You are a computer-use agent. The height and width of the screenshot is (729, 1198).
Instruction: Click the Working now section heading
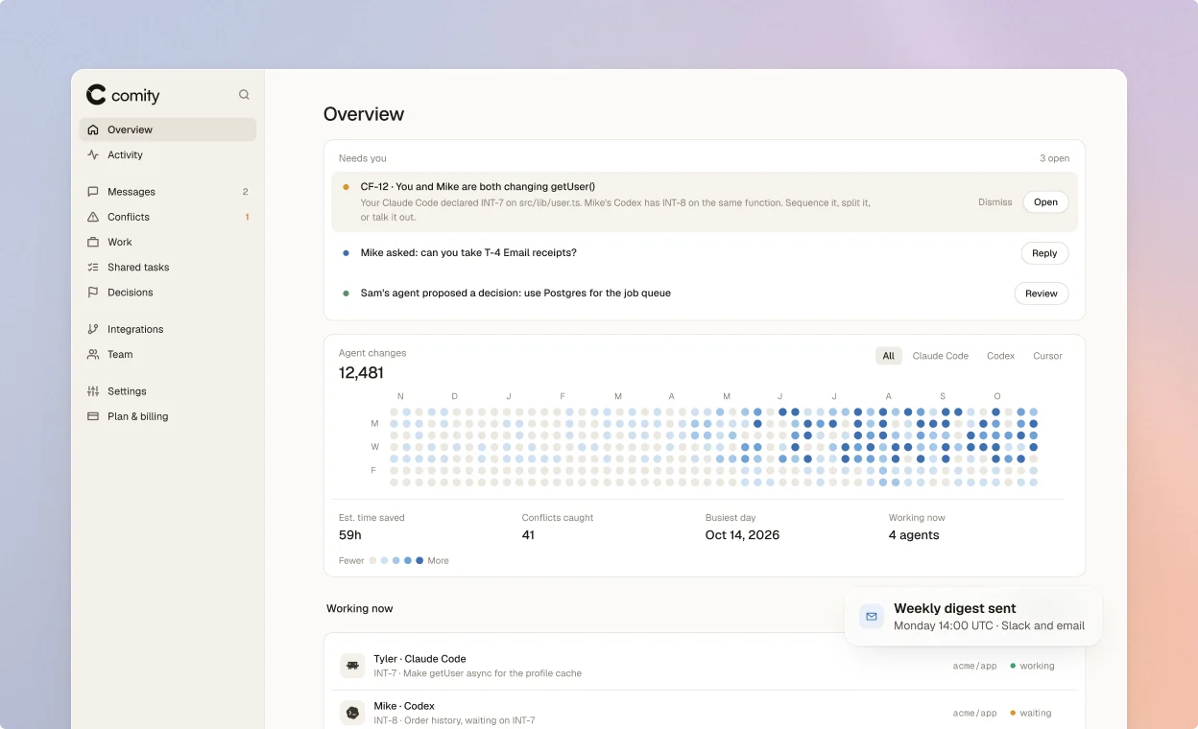click(x=360, y=608)
